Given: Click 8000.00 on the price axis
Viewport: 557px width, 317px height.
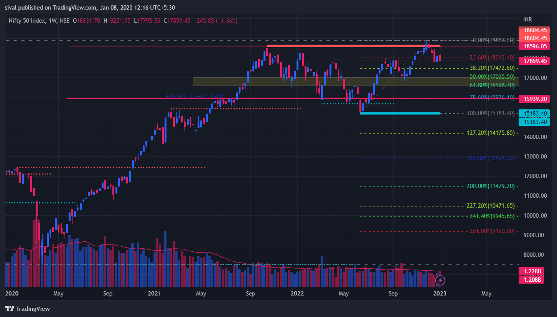Looking at the screenshot, I should coord(534,255).
